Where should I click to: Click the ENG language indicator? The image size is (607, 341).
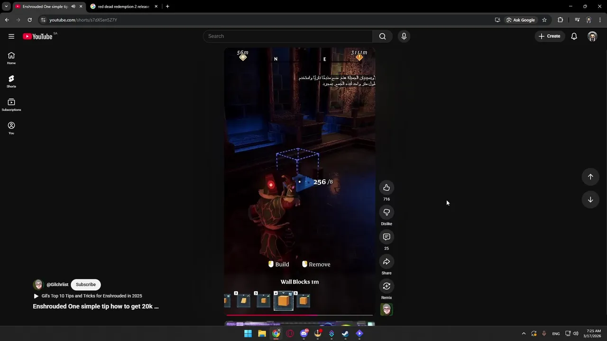point(556,333)
